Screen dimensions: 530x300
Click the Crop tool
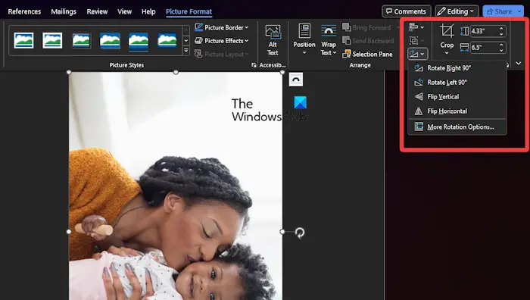click(447, 39)
